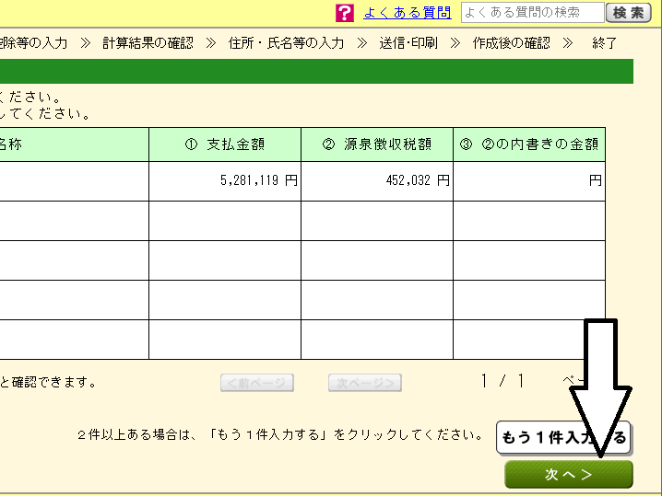Click the 検索 button

pyautogui.click(x=628, y=13)
